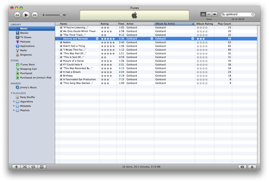Select the track It Had a Dream
Image resolution: width=269 pixels, height=182 pixels.
[156, 72]
